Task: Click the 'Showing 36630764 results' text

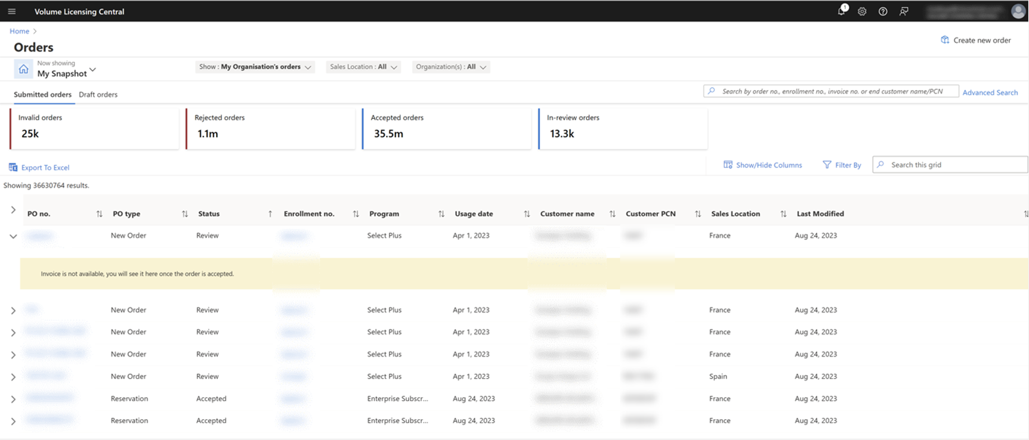Action: coord(47,185)
